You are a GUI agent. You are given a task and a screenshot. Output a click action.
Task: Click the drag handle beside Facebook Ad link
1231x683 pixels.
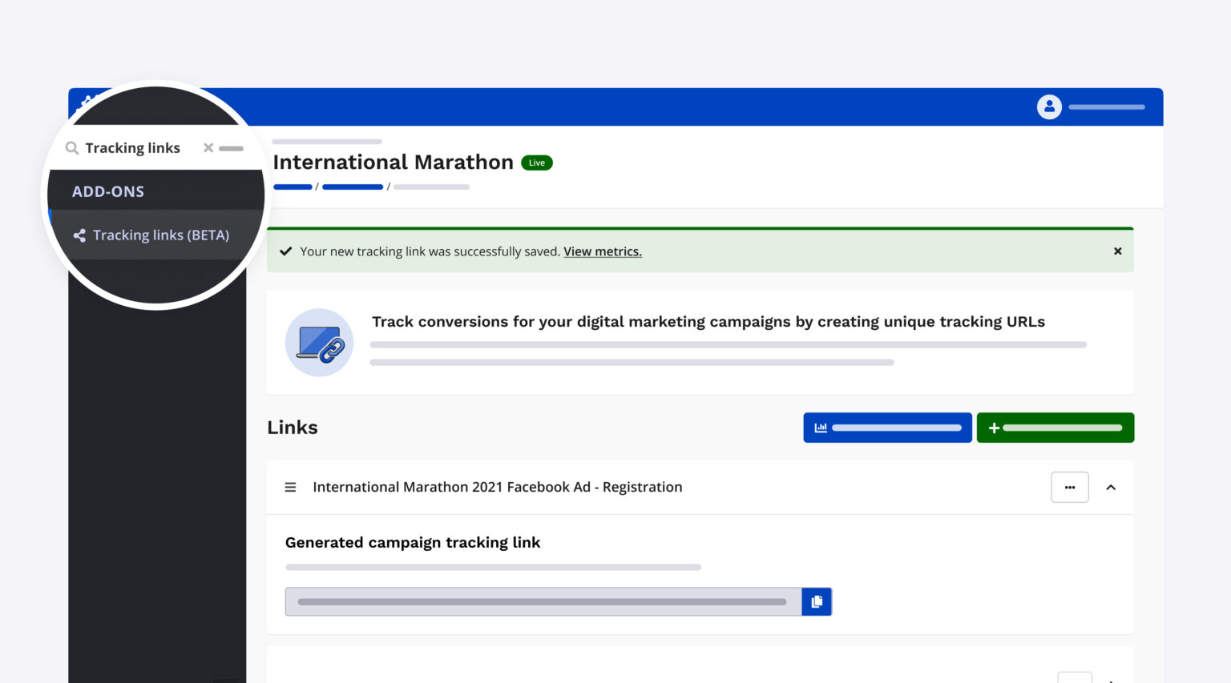point(290,487)
